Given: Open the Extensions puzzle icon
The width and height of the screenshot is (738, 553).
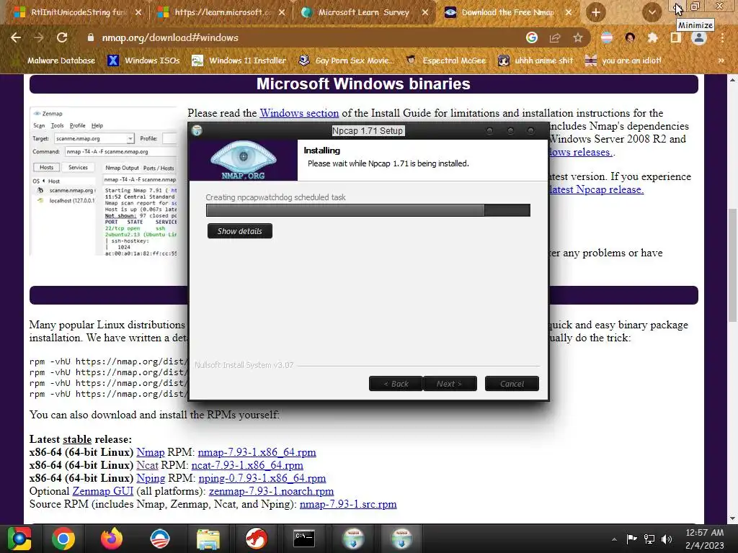Looking at the screenshot, I should 652,37.
